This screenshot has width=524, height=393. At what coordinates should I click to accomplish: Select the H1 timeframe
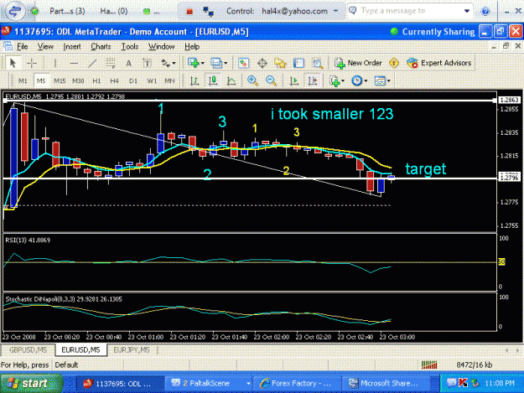pos(96,80)
